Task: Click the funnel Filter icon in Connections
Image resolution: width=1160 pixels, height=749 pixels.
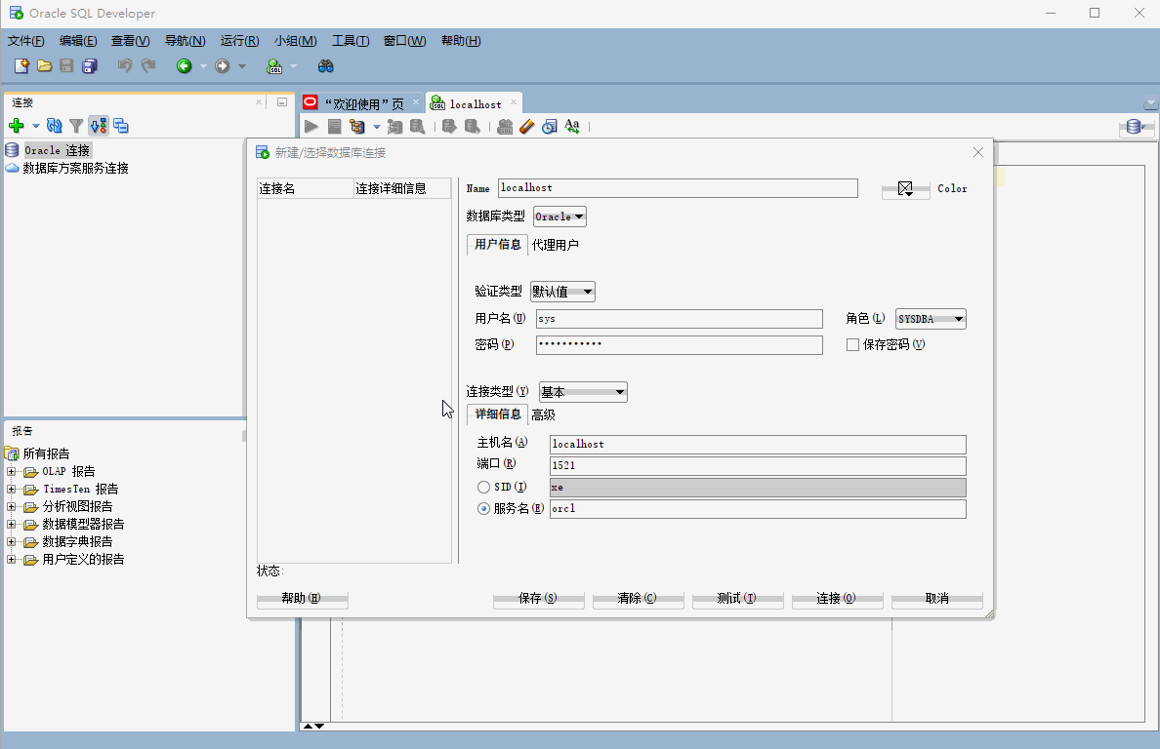Action: [x=76, y=126]
